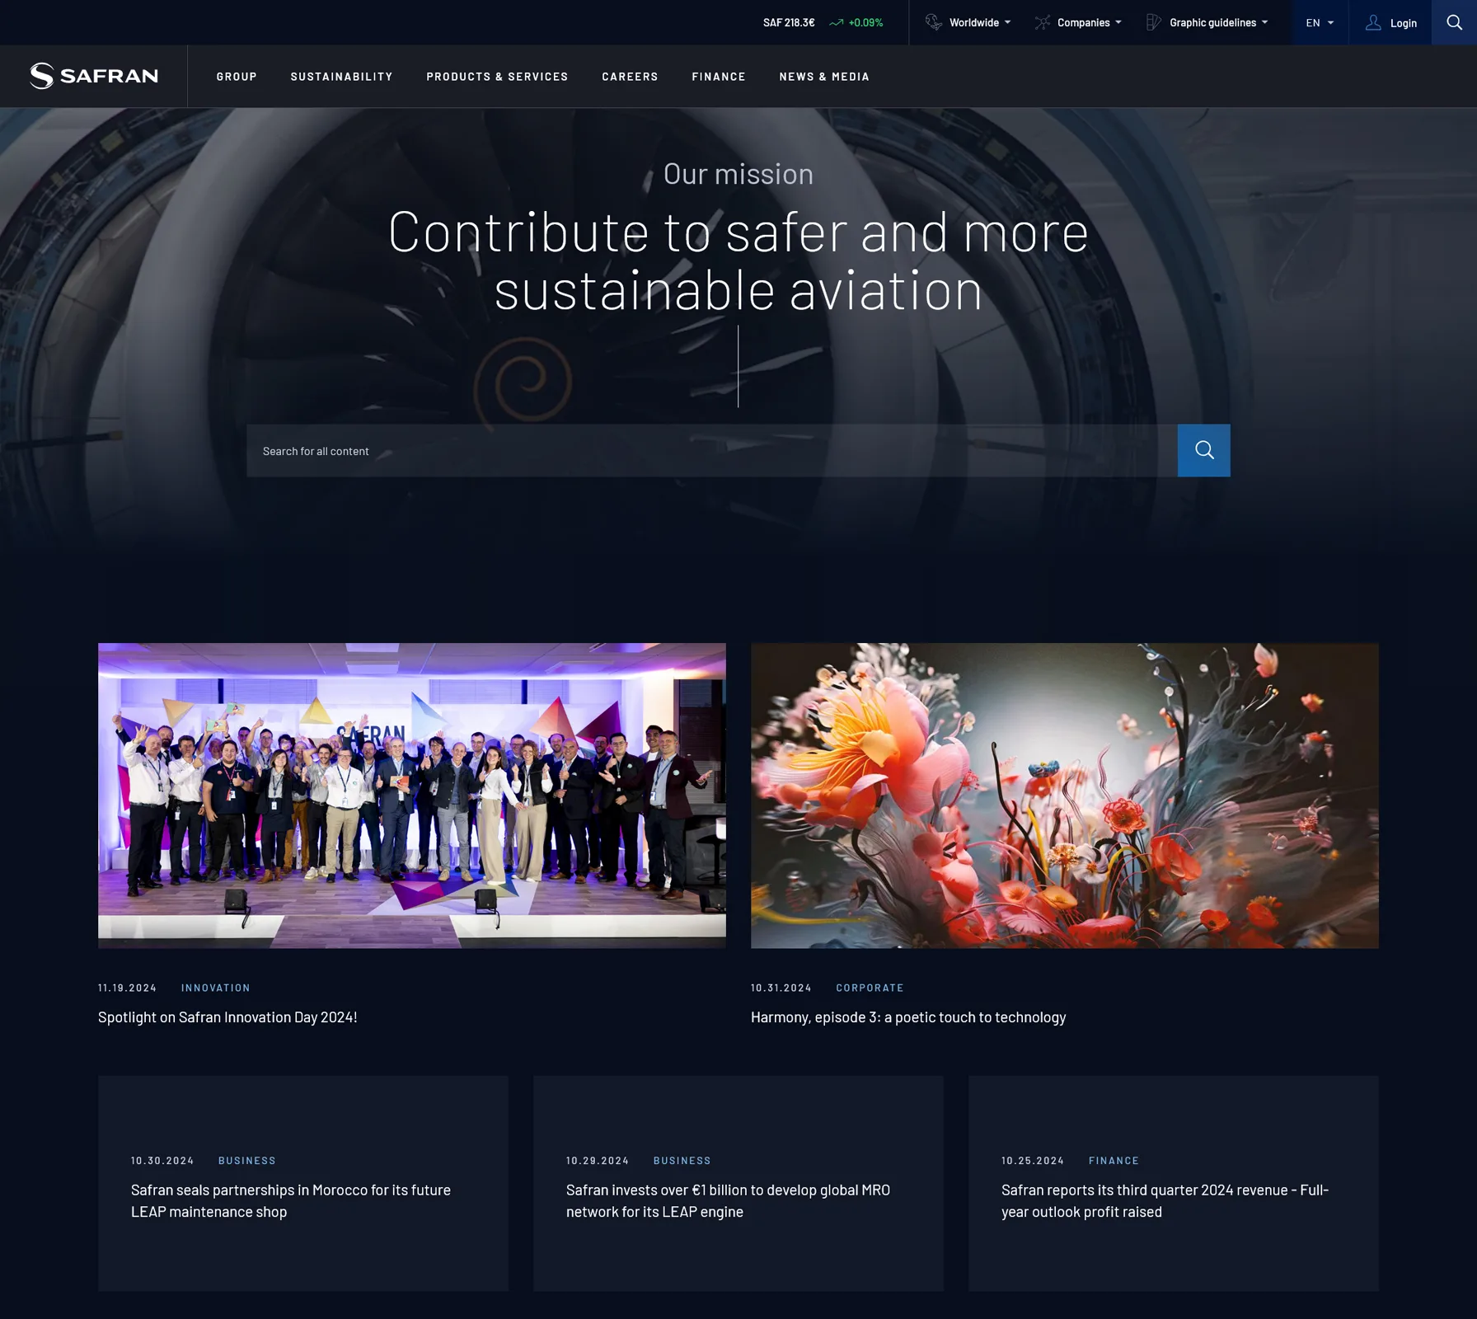Screen dimensions: 1477x1319
Task: Open the Morocco LEAP maintenance shop article
Action: point(291,1201)
